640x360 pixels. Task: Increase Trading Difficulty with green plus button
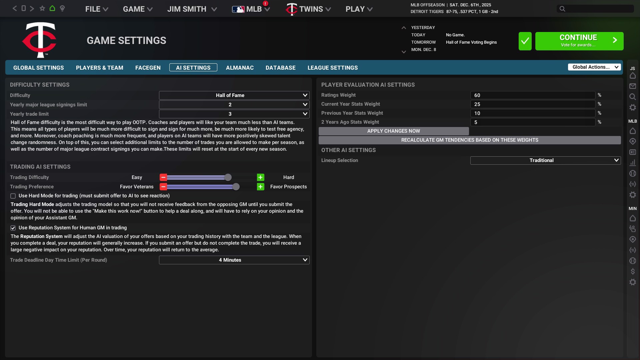coord(260,177)
